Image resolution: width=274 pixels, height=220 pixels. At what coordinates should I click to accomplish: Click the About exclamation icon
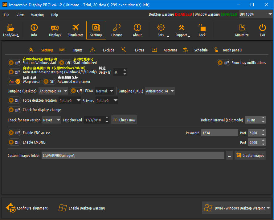pyautogui.click(x=137, y=28)
